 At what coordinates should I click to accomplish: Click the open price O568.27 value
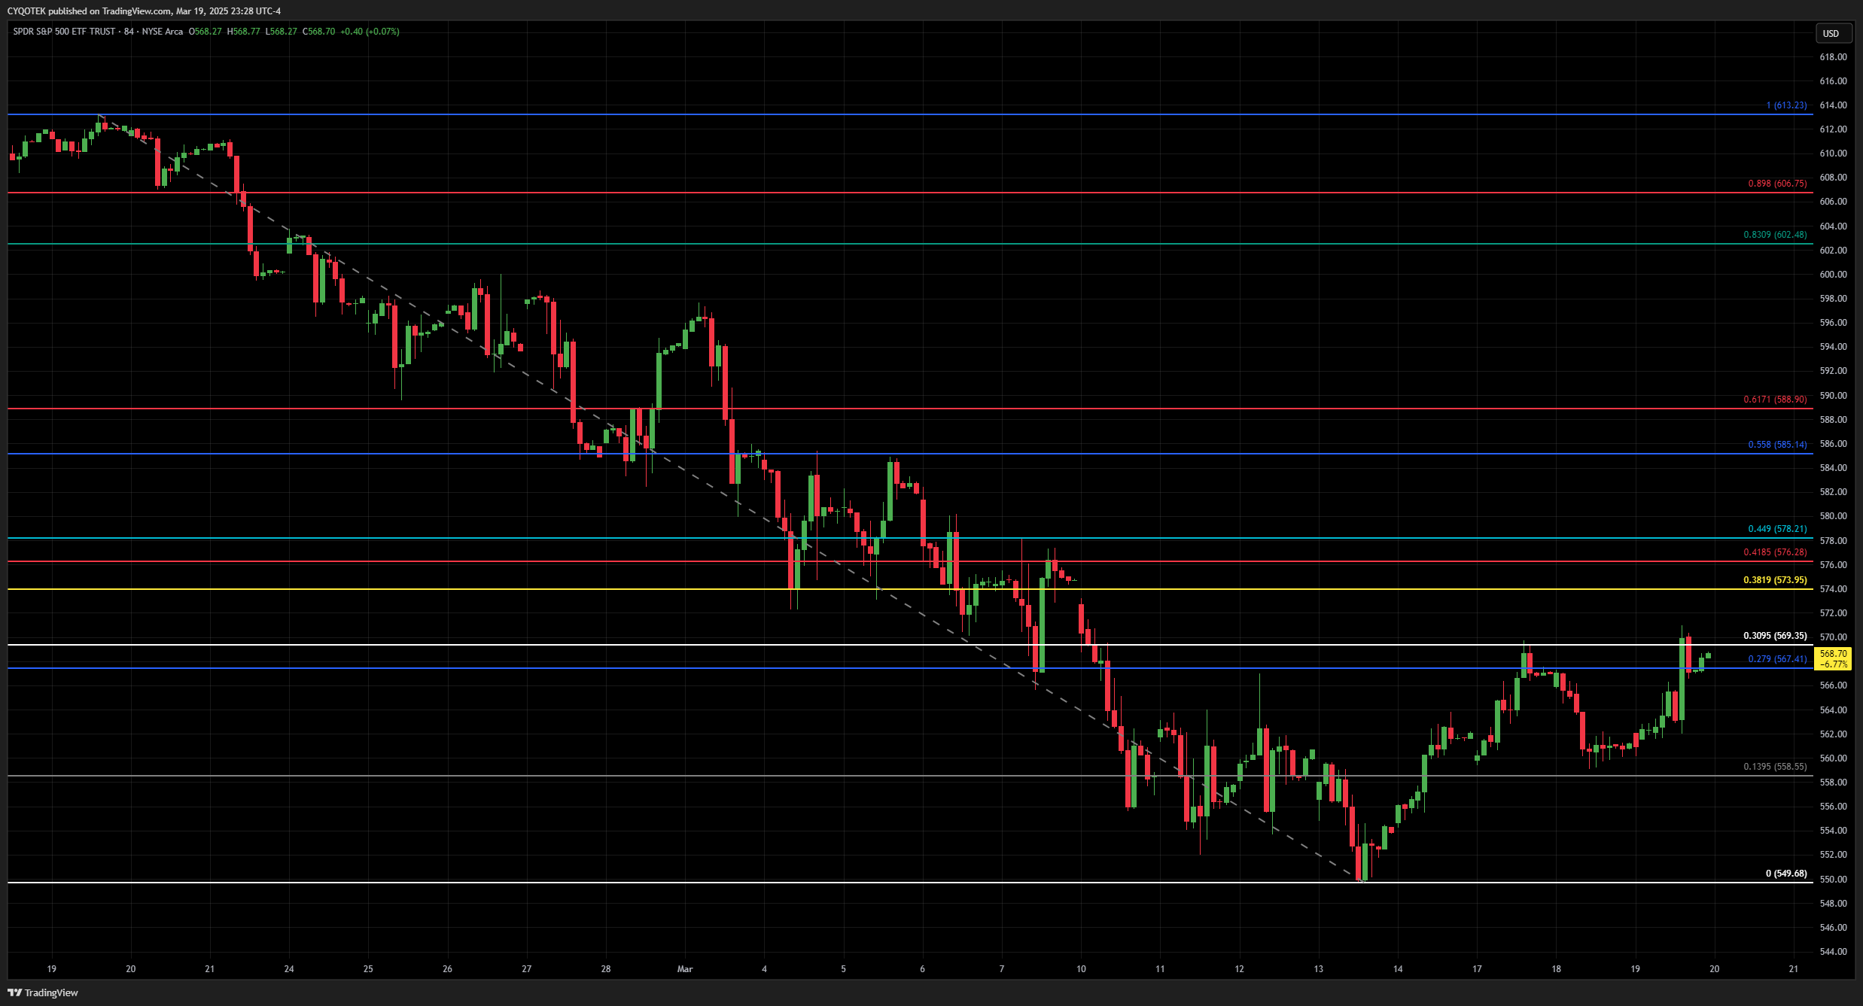pos(205,32)
